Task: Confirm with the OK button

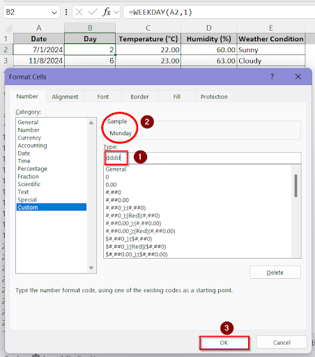Action: 224,342
